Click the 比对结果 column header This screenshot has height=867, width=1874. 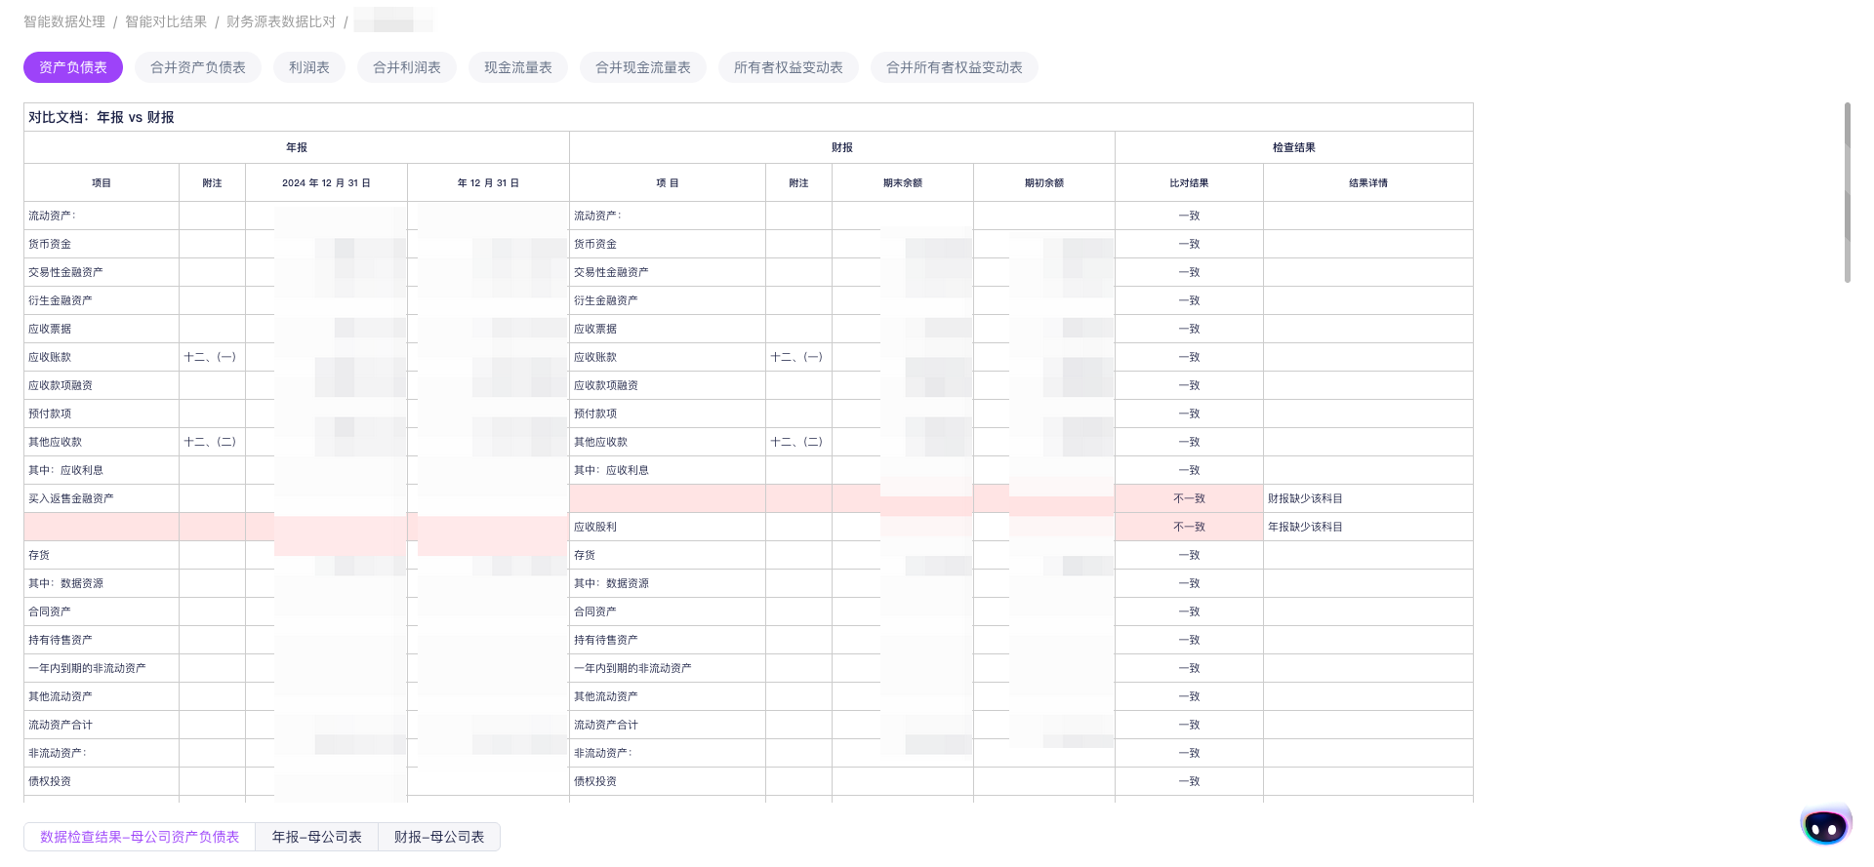[1189, 182]
